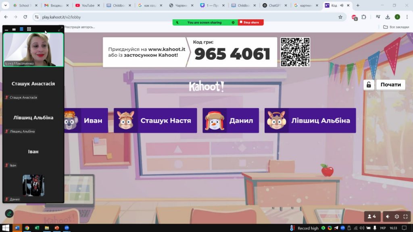
Task: Open Chrome extensions puzzle icon
Action: (x=363, y=17)
